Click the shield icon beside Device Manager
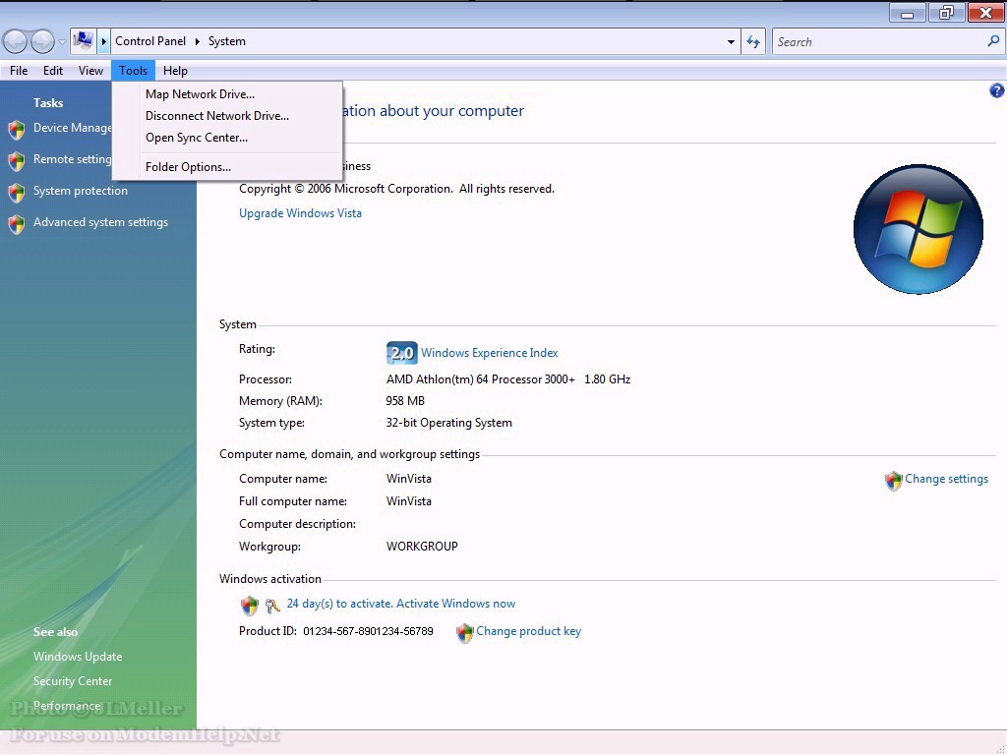 coord(17,130)
